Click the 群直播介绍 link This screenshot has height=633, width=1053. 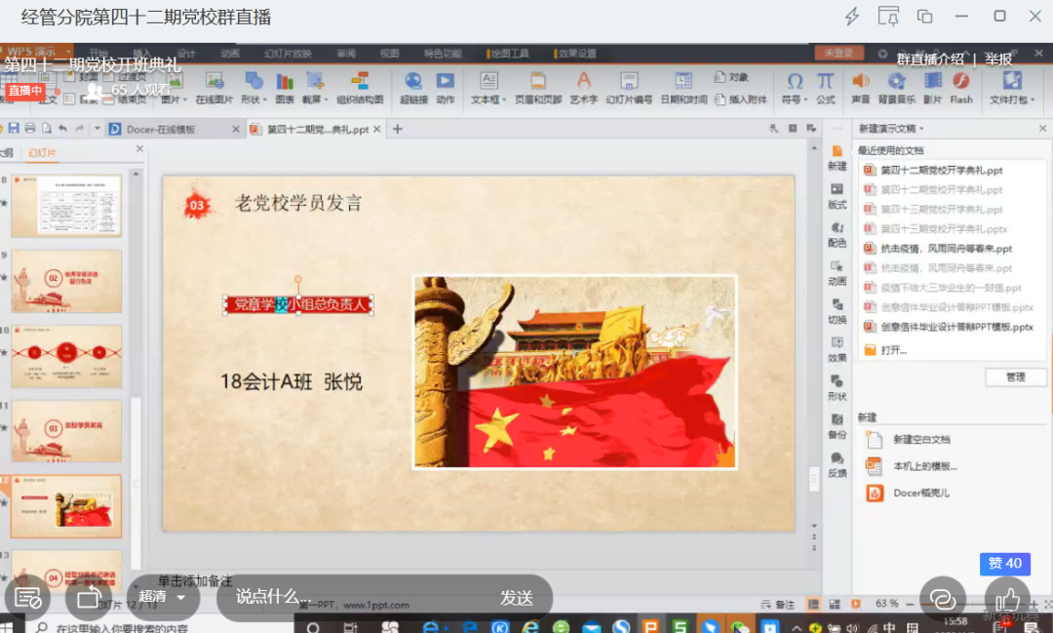pyautogui.click(x=929, y=59)
